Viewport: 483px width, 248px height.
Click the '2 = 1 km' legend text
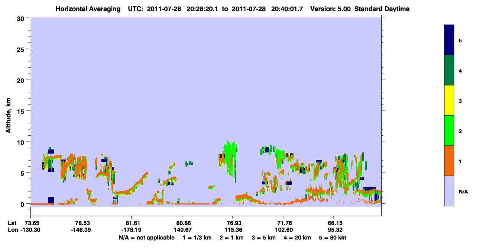(x=231, y=238)
